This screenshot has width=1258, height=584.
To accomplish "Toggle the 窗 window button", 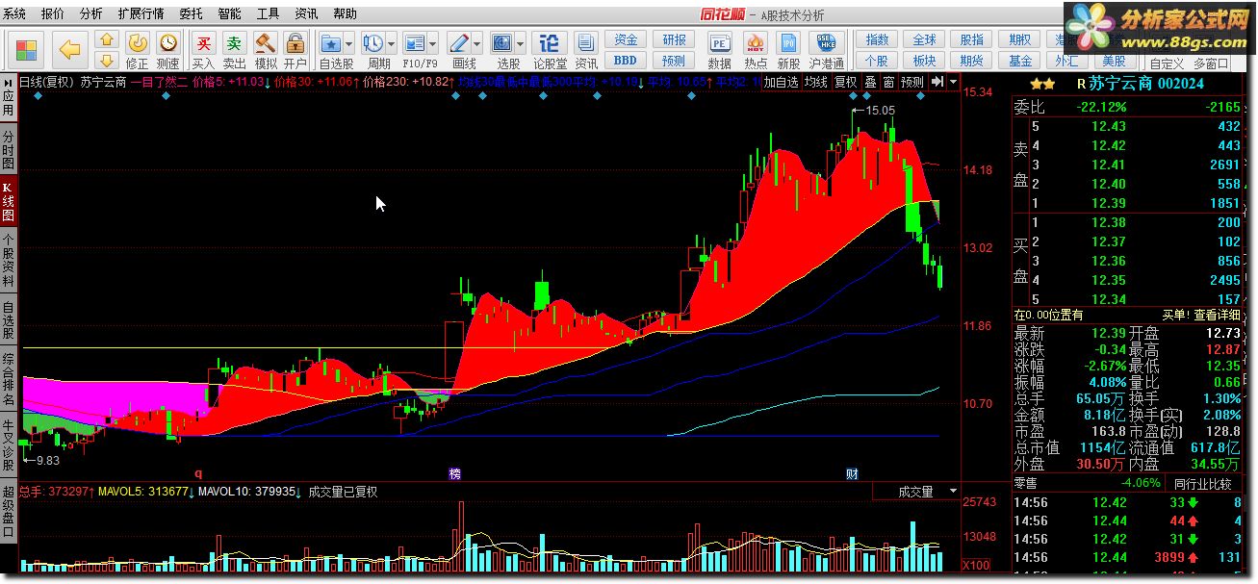I will 887,82.
